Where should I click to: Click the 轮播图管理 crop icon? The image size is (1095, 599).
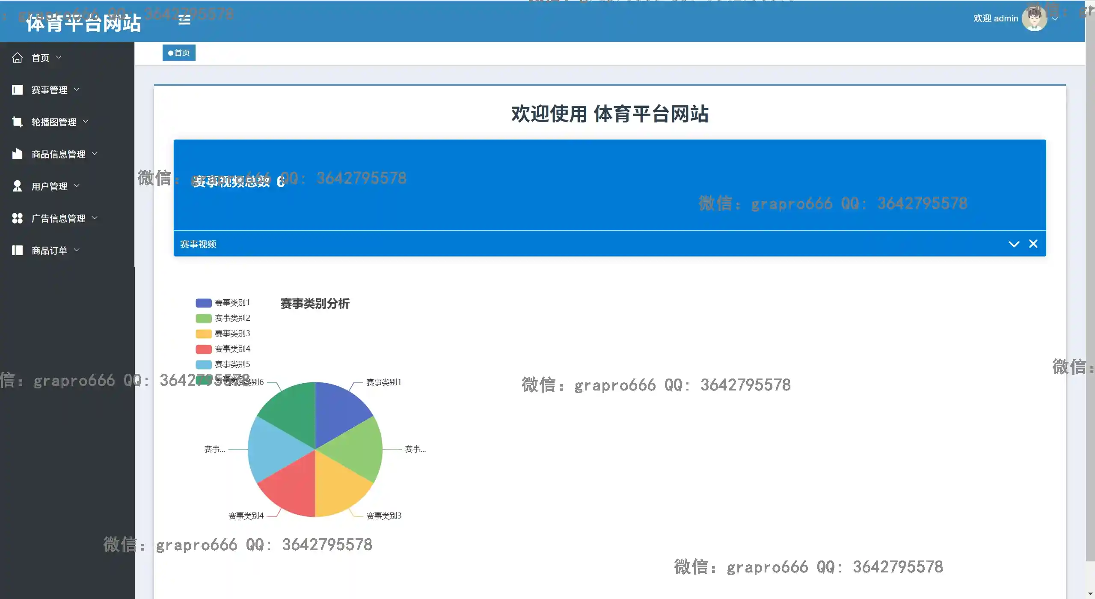tap(17, 122)
